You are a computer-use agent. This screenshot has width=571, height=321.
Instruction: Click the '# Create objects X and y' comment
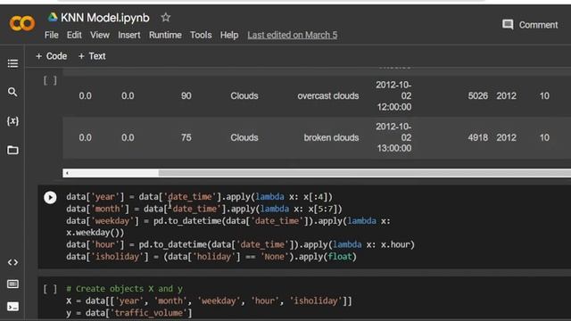coord(125,289)
